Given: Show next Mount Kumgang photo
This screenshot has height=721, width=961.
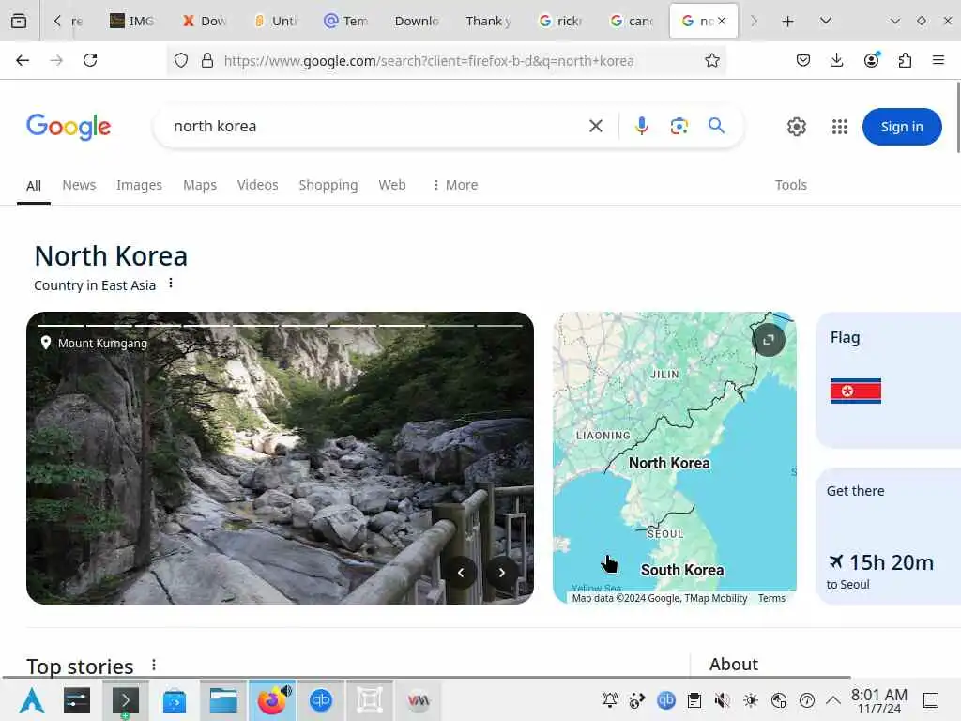Looking at the screenshot, I should [501, 573].
